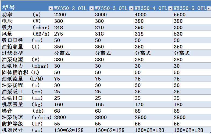This screenshot has height=134, width=211.
Task: Click the 噪音 (db) row label
Action: point(21,111)
